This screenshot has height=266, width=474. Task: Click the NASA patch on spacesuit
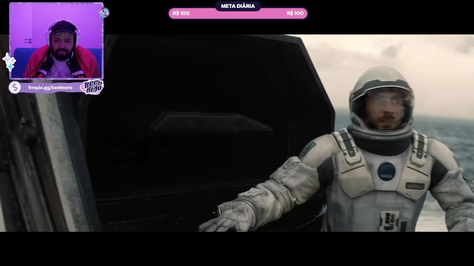[387, 172]
